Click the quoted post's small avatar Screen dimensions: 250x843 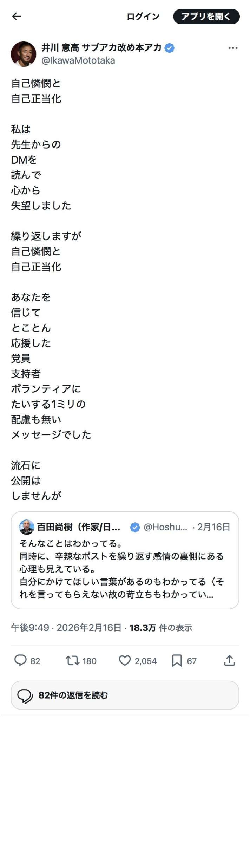[27, 527]
